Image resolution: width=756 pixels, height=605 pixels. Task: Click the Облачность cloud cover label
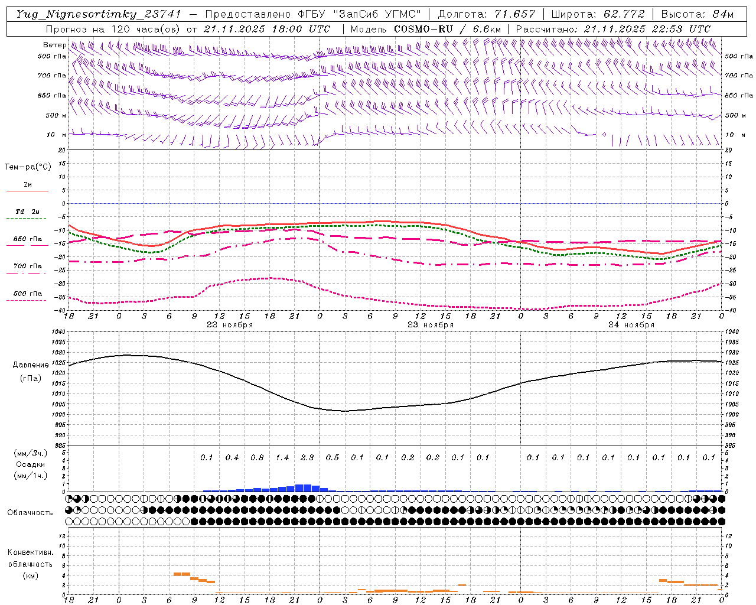[x=30, y=512]
